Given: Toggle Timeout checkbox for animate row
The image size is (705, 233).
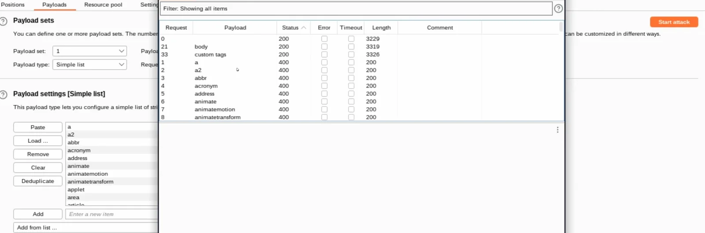Looking at the screenshot, I should (x=351, y=102).
